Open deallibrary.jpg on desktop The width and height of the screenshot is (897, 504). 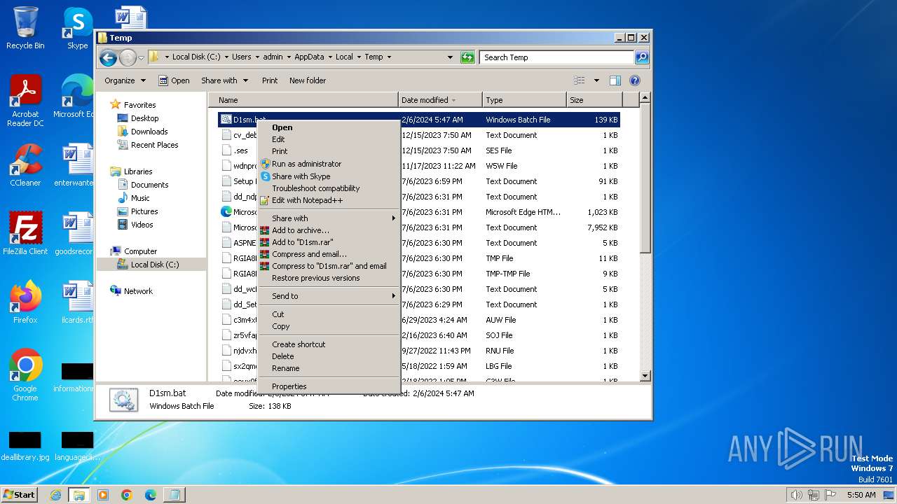tap(25, 446)
